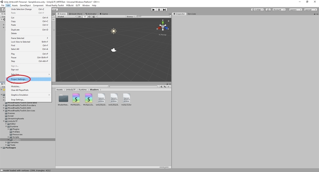Open Graphics Emulation submenu
Image resolution: width=319 pixels, height=172 pixels.
point(29,95)
